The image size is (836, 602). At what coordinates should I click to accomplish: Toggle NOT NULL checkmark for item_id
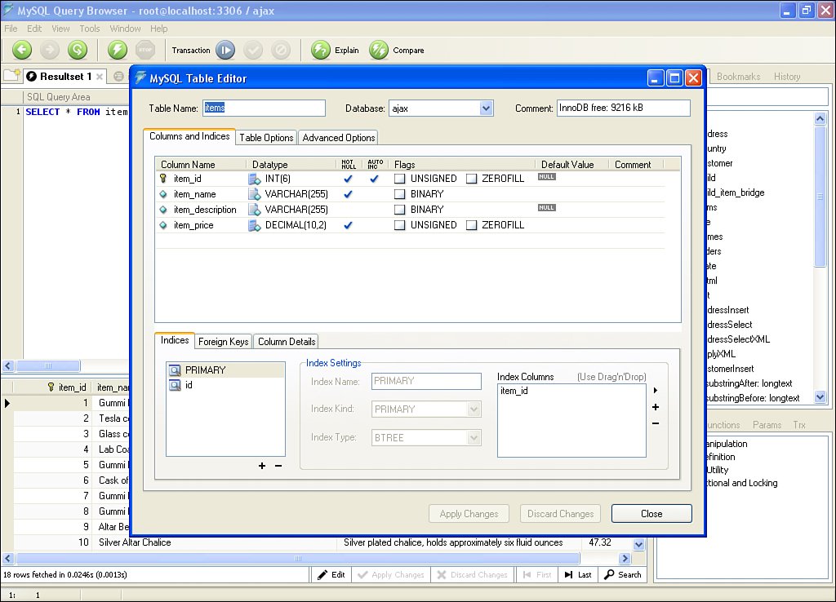coord(348,179)
